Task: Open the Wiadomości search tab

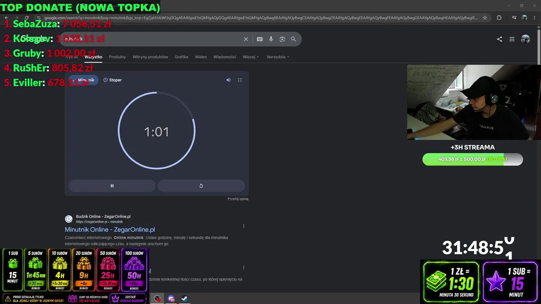Action: point(224,57)
